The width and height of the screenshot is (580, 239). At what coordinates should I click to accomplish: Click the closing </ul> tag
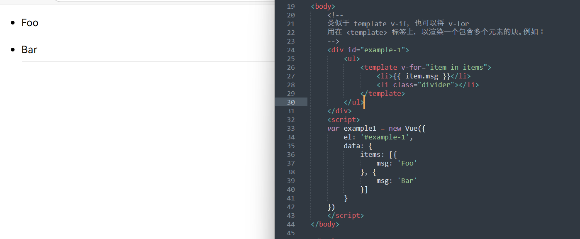[x=354, y=102]
